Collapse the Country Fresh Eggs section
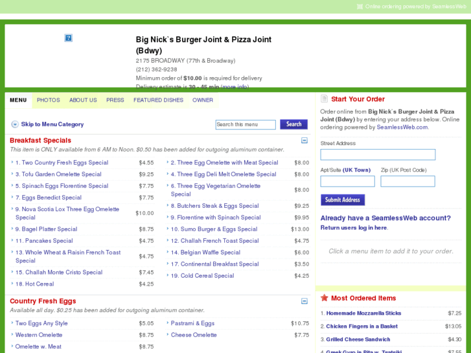The width and height of the screenshot is (471, 353). tap(304, 301)
